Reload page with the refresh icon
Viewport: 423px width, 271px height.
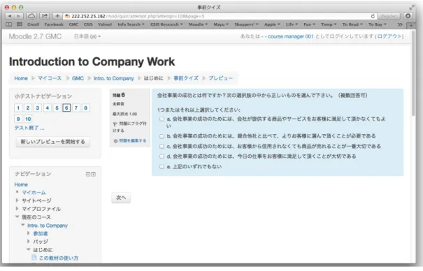click(x=373, y=16)
